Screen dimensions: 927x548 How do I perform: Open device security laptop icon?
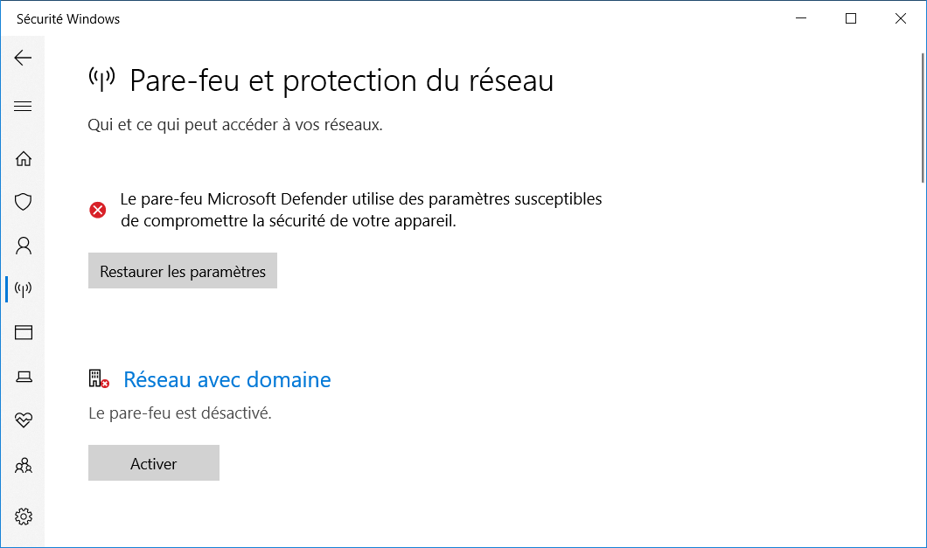pos(23,377)
